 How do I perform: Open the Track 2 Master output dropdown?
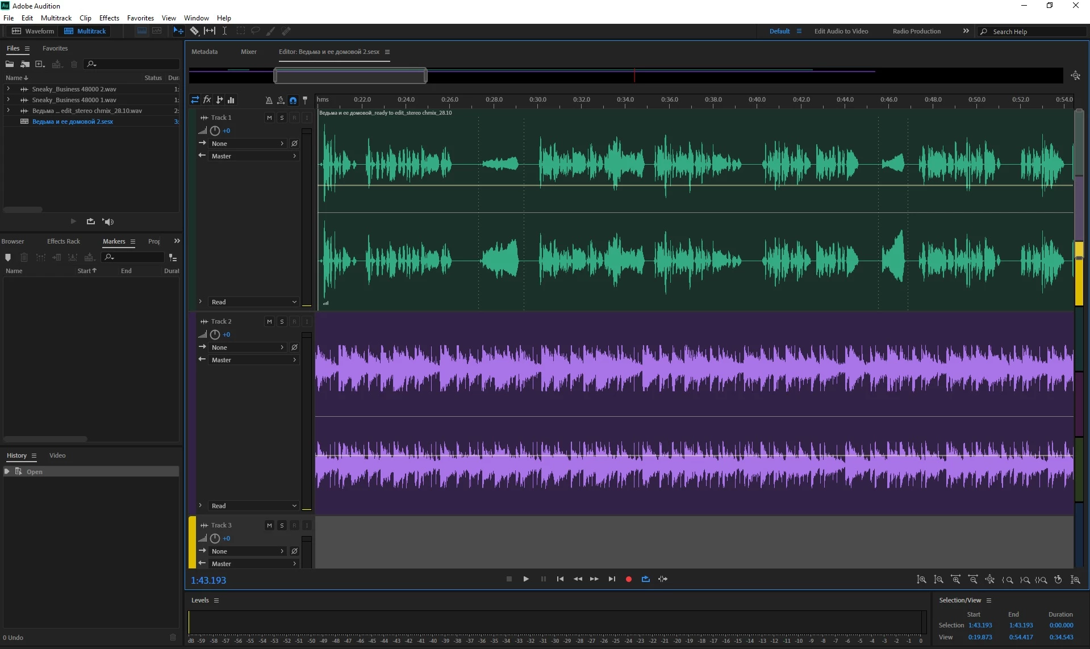point(254,360)
